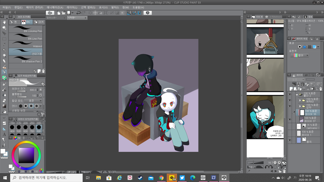Hide the 폴더 2 folder layer
324x182 pixels.
coord(290,94)
